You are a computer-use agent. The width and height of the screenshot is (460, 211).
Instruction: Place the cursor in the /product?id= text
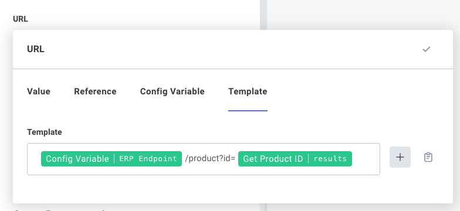pyautogui.click(x=210, y=158)
